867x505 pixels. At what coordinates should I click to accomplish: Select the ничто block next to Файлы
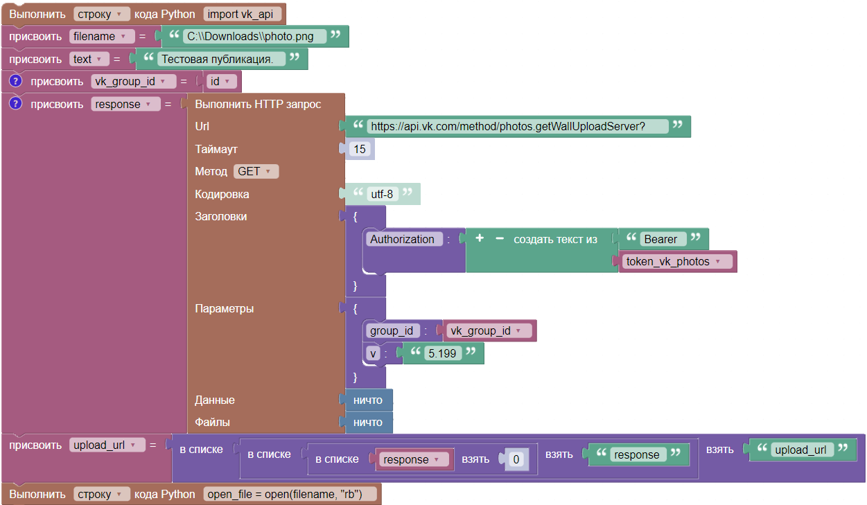tap(367, 423)
